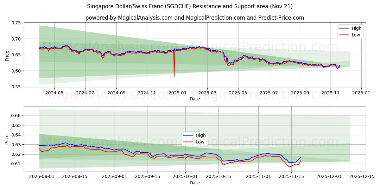Screen dimensions: 380x190
Task: Select the Low entry in bottom chart legend
Action: point(199,141)
